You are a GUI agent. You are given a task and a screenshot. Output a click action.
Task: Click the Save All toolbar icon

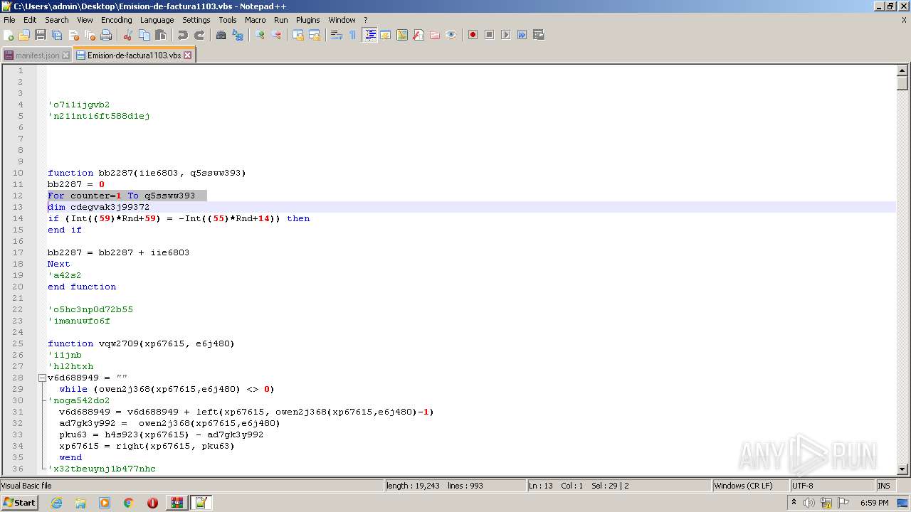pos(57,35)
